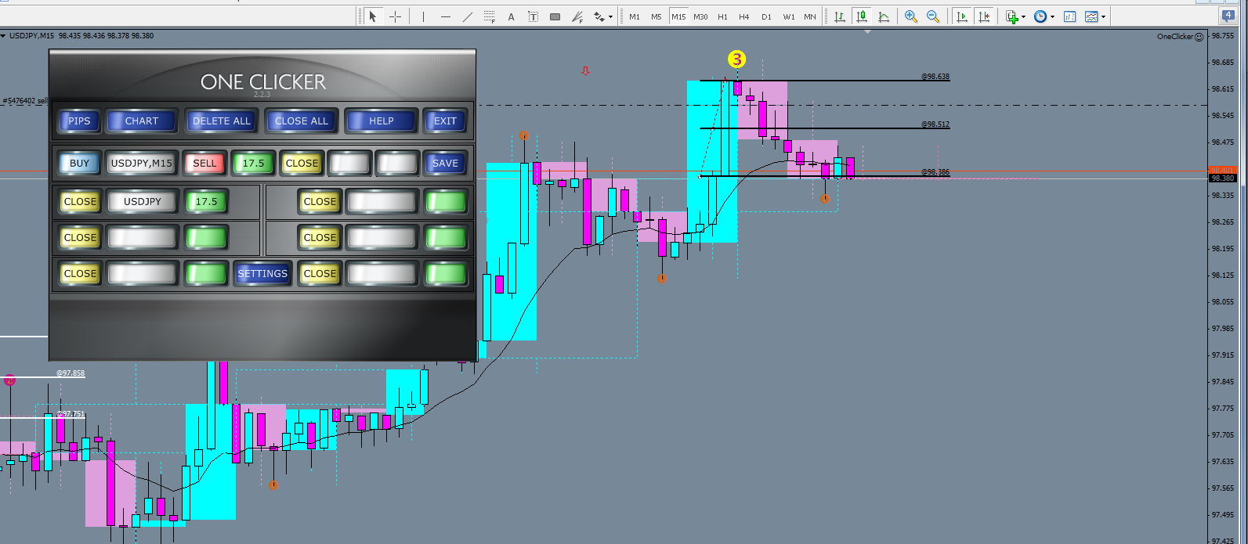1248x544 pixels.
Task: Select the cursor pointer tool
Action: (x=373, y=16)
